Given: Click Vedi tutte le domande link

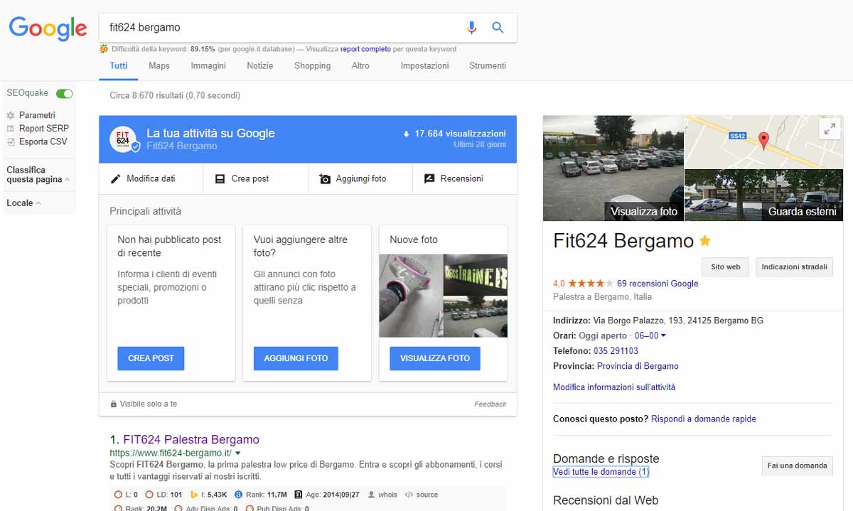Looking at the screenshot, I should point(601,472).
